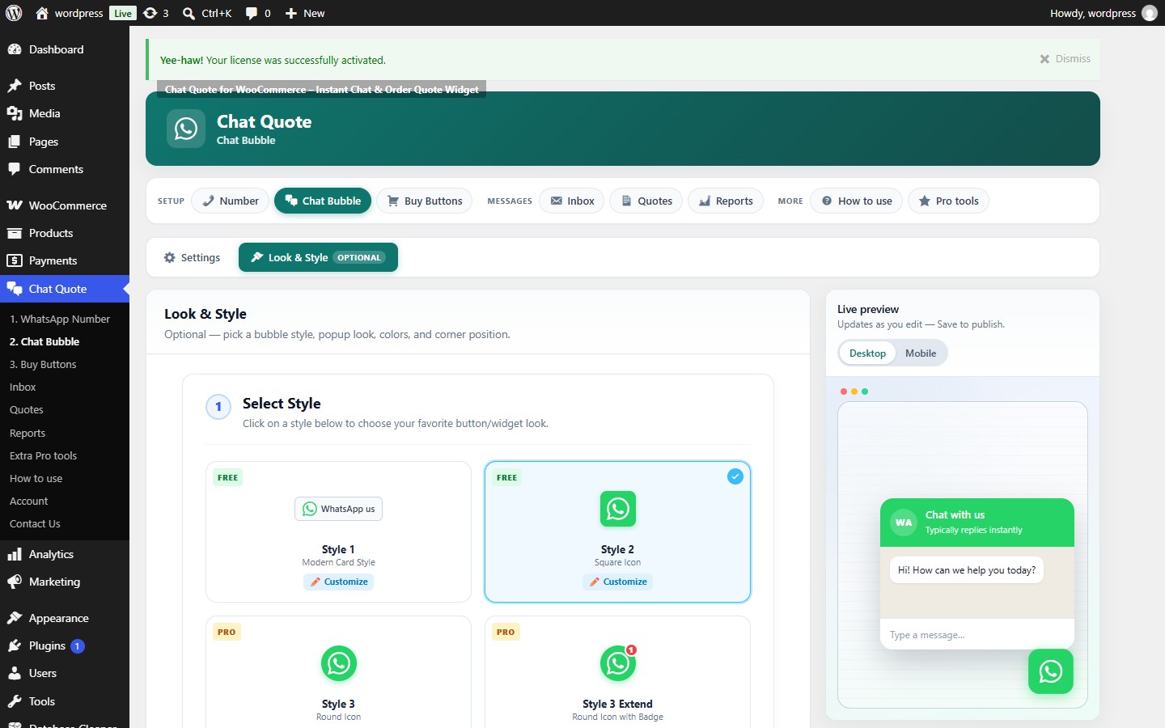Click the green WhatsApp preview bubble button
Viewport: 1165px width, 728px height.
coord(1051,671)
